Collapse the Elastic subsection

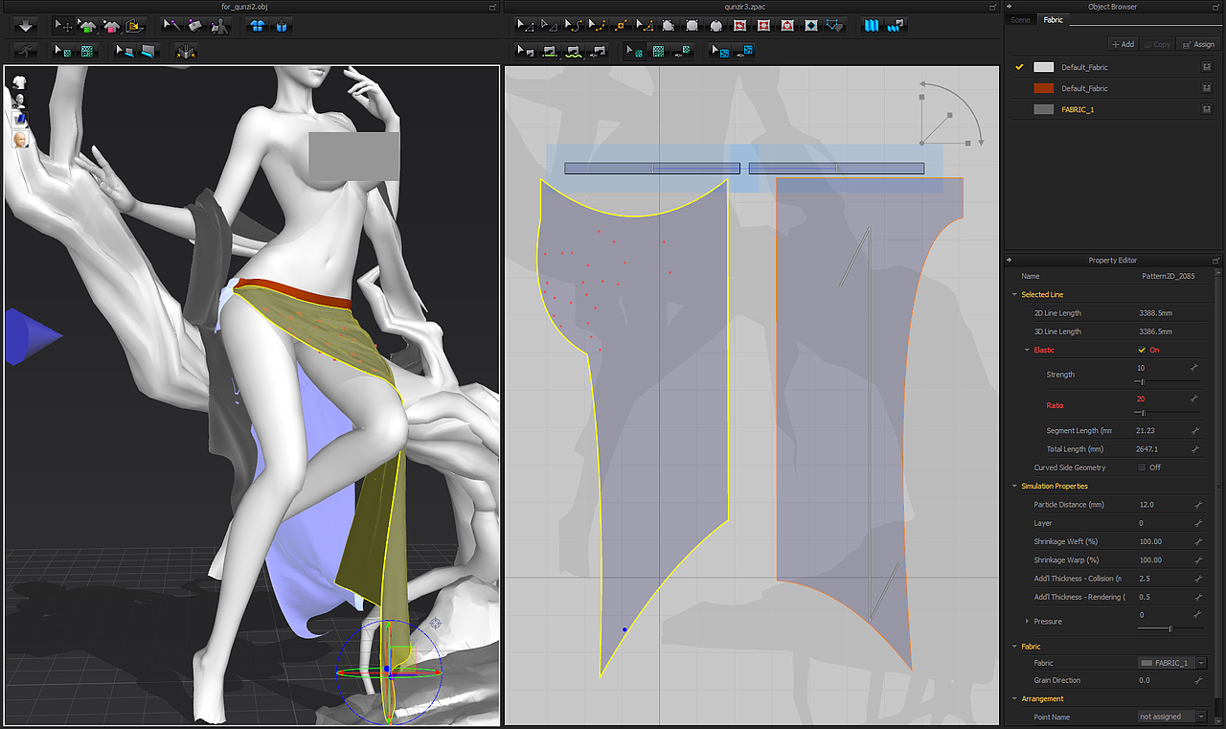tap(1027, 350)
